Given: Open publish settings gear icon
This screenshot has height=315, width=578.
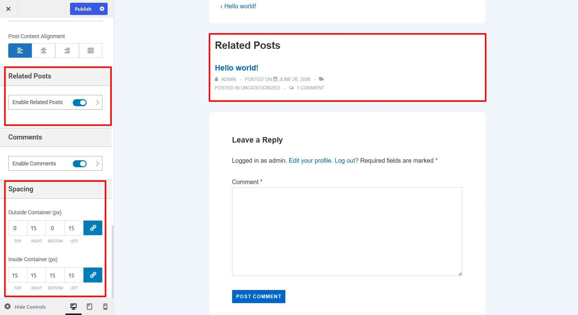Looking at the screenshot, I should tap(102, 9).
